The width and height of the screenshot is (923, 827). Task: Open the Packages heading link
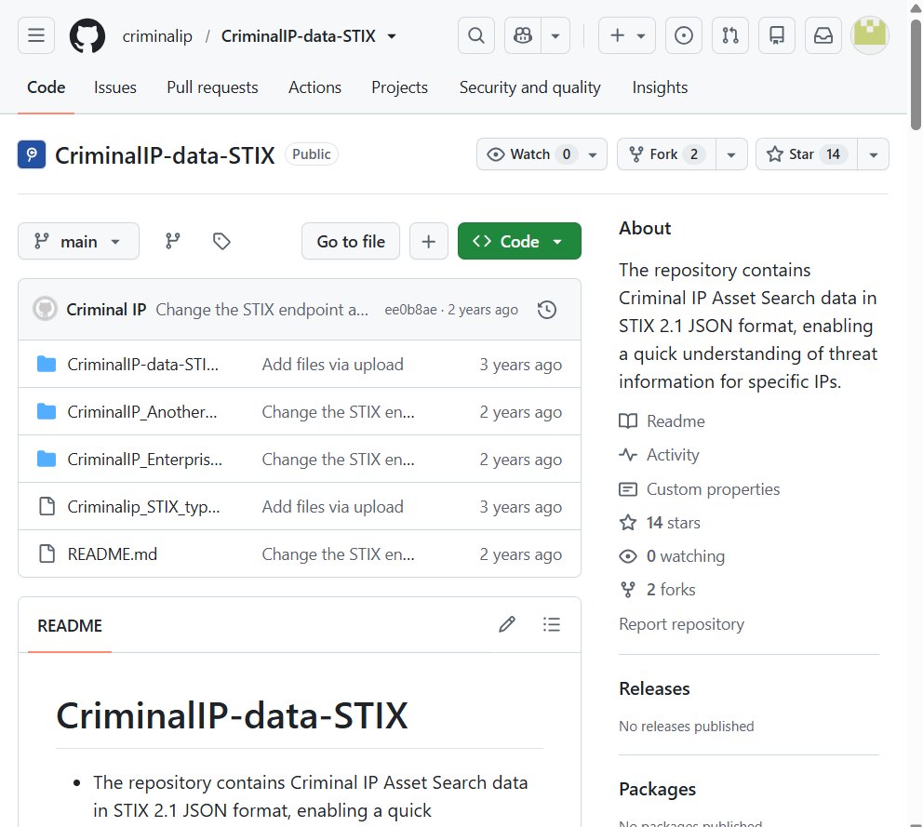click(x=657, y=790)
